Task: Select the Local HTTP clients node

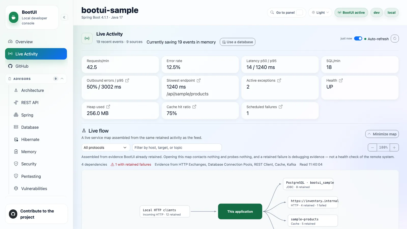Action: [165, 211]
